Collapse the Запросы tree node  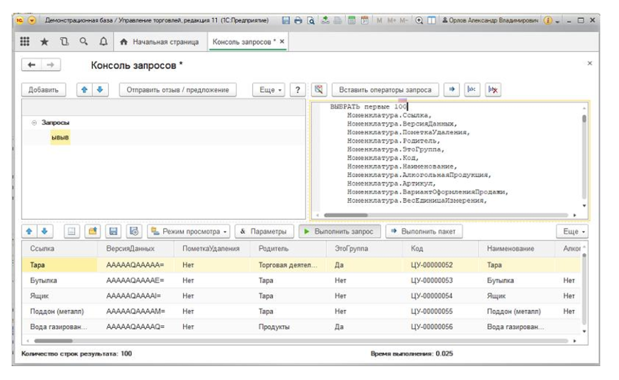pos(34,123)
